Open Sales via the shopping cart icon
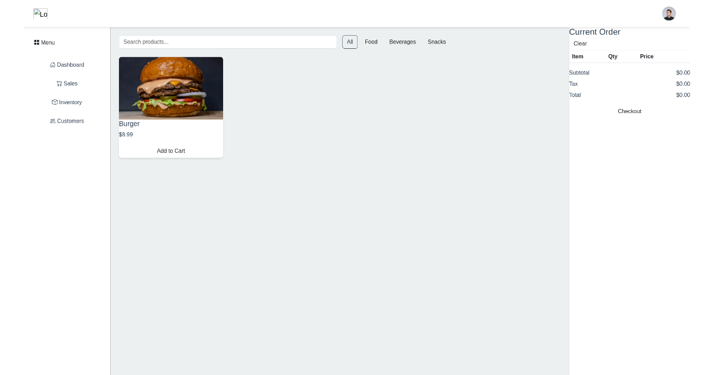Image resolution: width=714 pixels, height=375 pixels. coord(58,83)
